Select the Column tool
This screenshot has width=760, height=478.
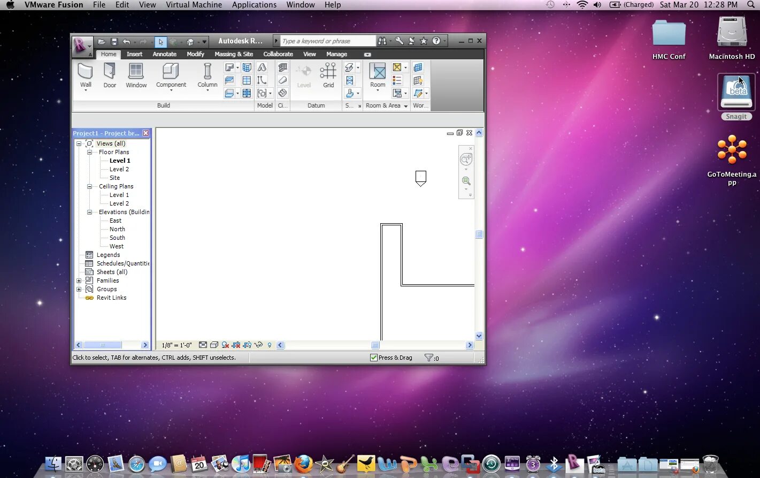[x=207, y=76]
